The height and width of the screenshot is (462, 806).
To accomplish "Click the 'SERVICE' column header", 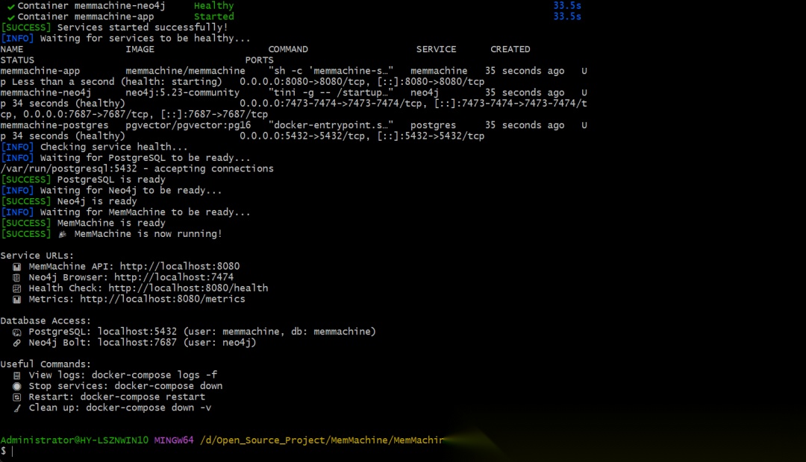I will 437,49.
